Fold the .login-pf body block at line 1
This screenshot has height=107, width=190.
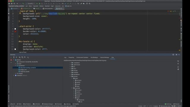18,11
